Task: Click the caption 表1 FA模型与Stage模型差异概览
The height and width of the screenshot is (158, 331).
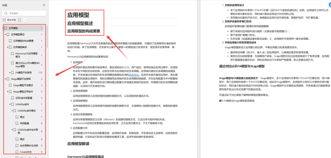Action: tap(237, 101)
